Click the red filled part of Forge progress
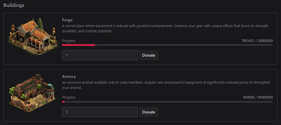 coord(78,45)
